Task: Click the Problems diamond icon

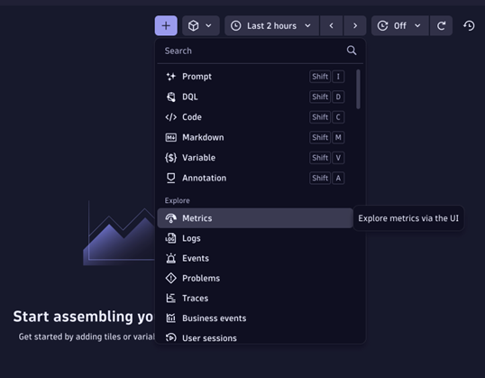Action: tap(170, 279)
